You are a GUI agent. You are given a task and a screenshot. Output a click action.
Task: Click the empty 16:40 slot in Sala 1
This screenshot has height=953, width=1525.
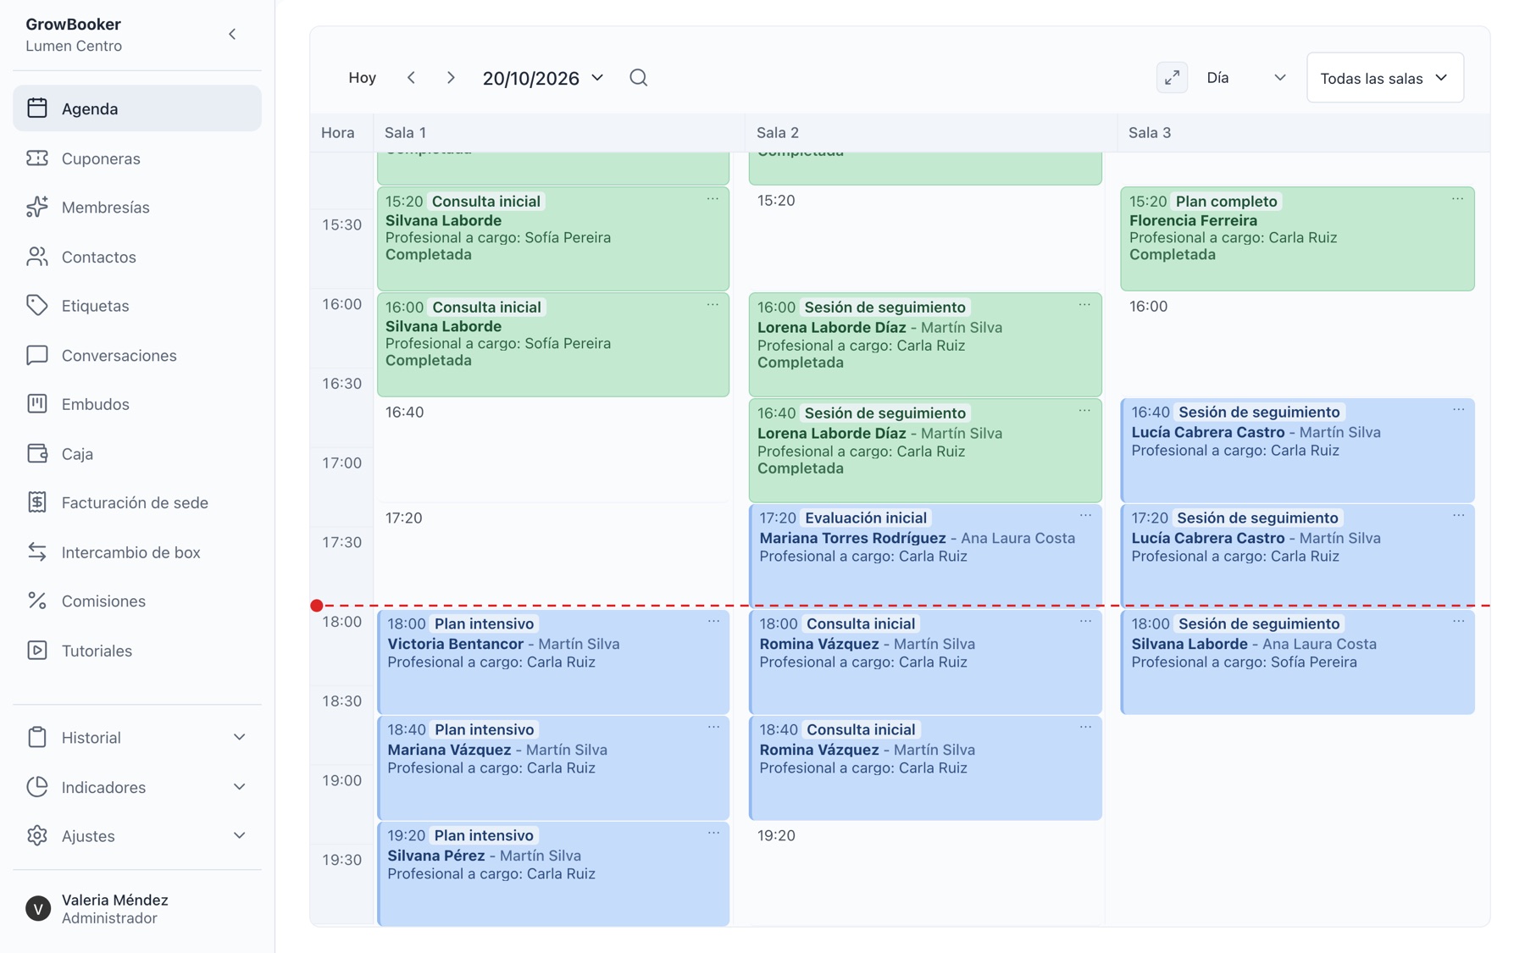pos(553,450)
